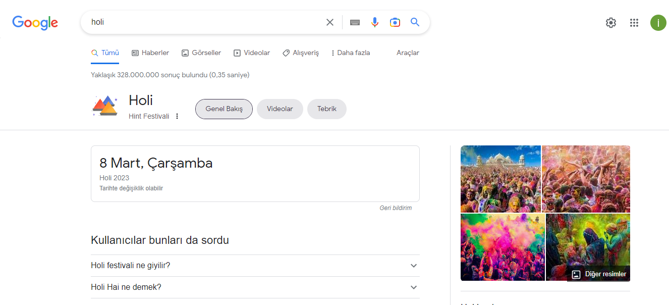Open the settings gear

coord(610,23)
